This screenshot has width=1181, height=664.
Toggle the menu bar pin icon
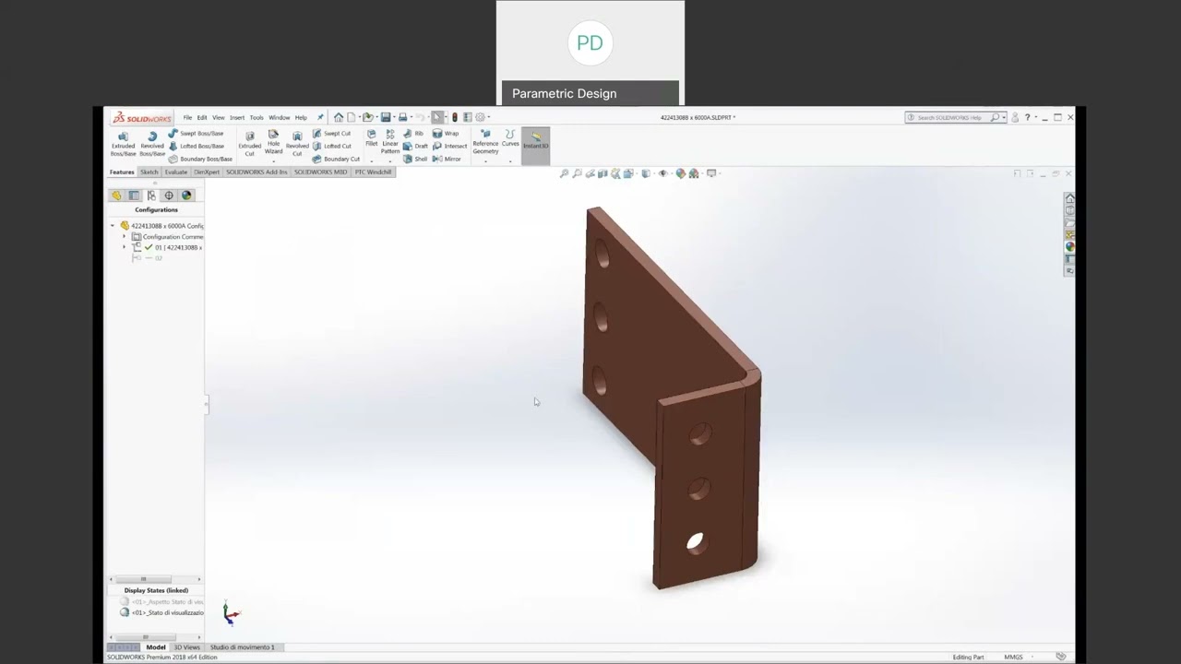[x=320, y=117]
